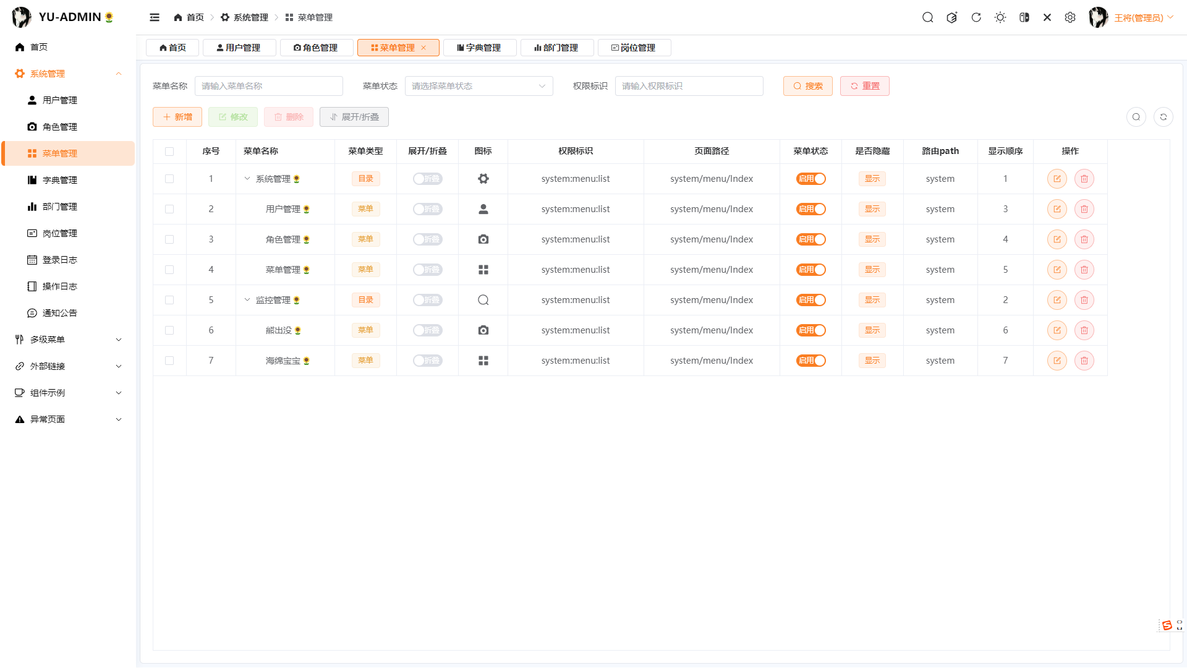Open 登录日志 from the sidebar menu
The image size is (1187, 668).
(60, 260)
